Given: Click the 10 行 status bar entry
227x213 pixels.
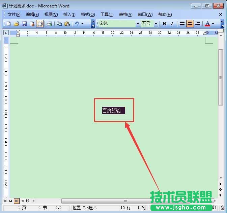Looking at the screenshot, I should tap(125, 208).
